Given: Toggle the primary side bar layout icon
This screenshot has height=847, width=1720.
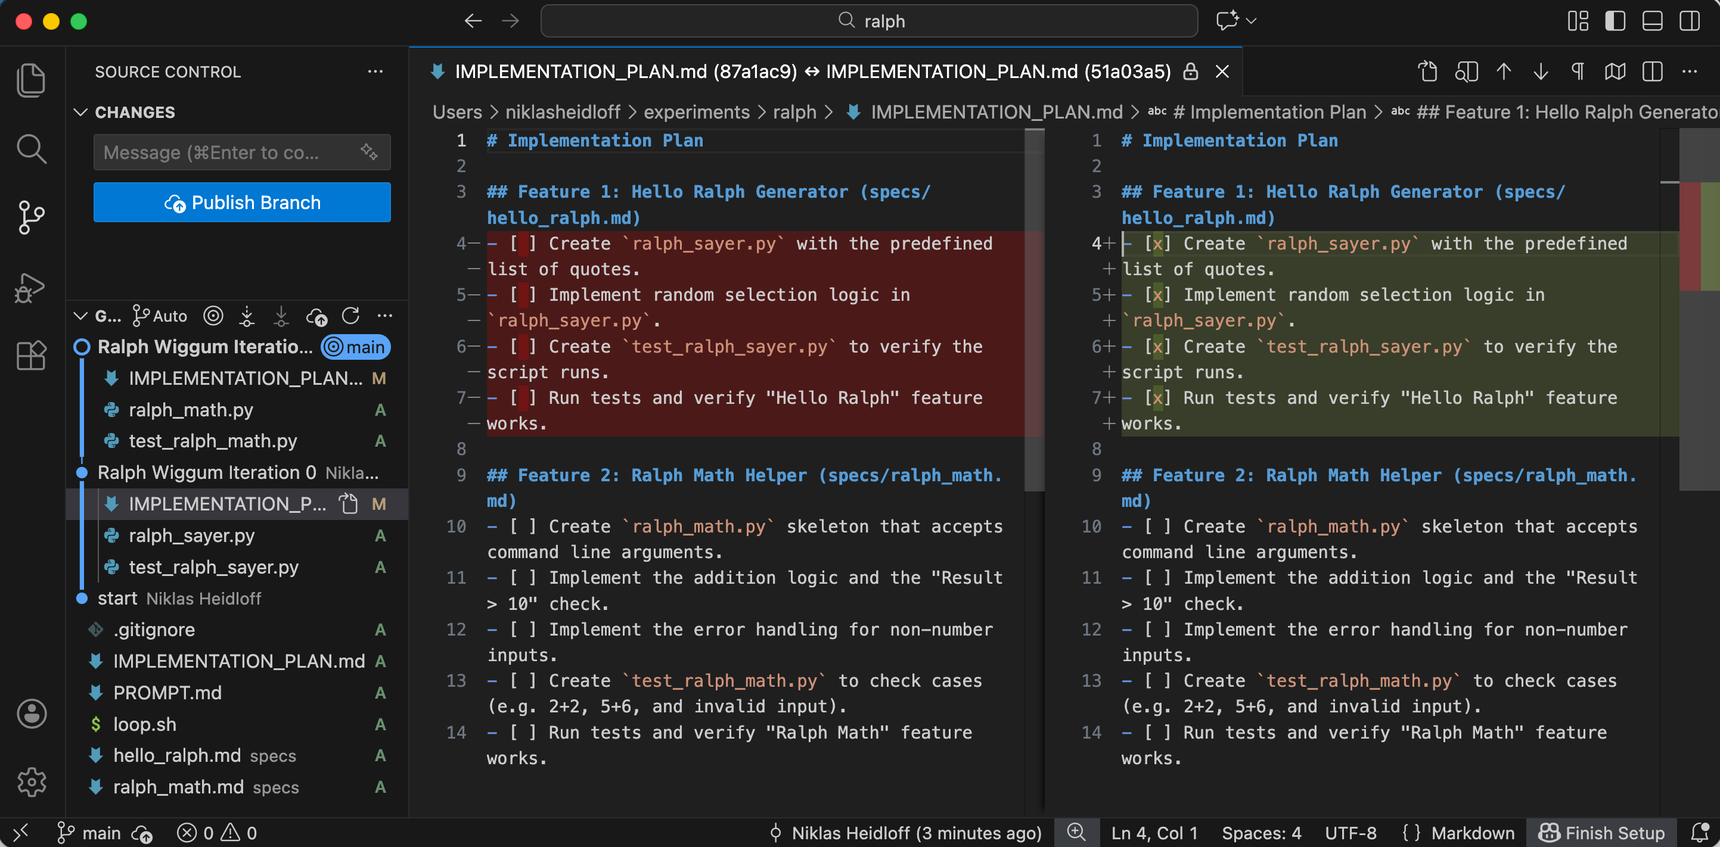Looking at the screenshot, I should (1615, 21).
